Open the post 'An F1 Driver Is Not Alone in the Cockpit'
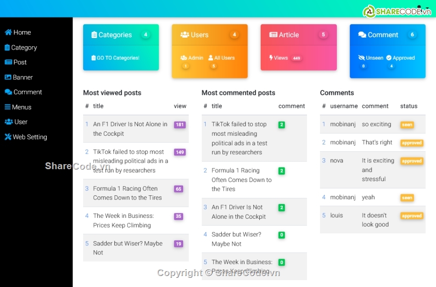The image size is (436, 287). coord(129,129)
